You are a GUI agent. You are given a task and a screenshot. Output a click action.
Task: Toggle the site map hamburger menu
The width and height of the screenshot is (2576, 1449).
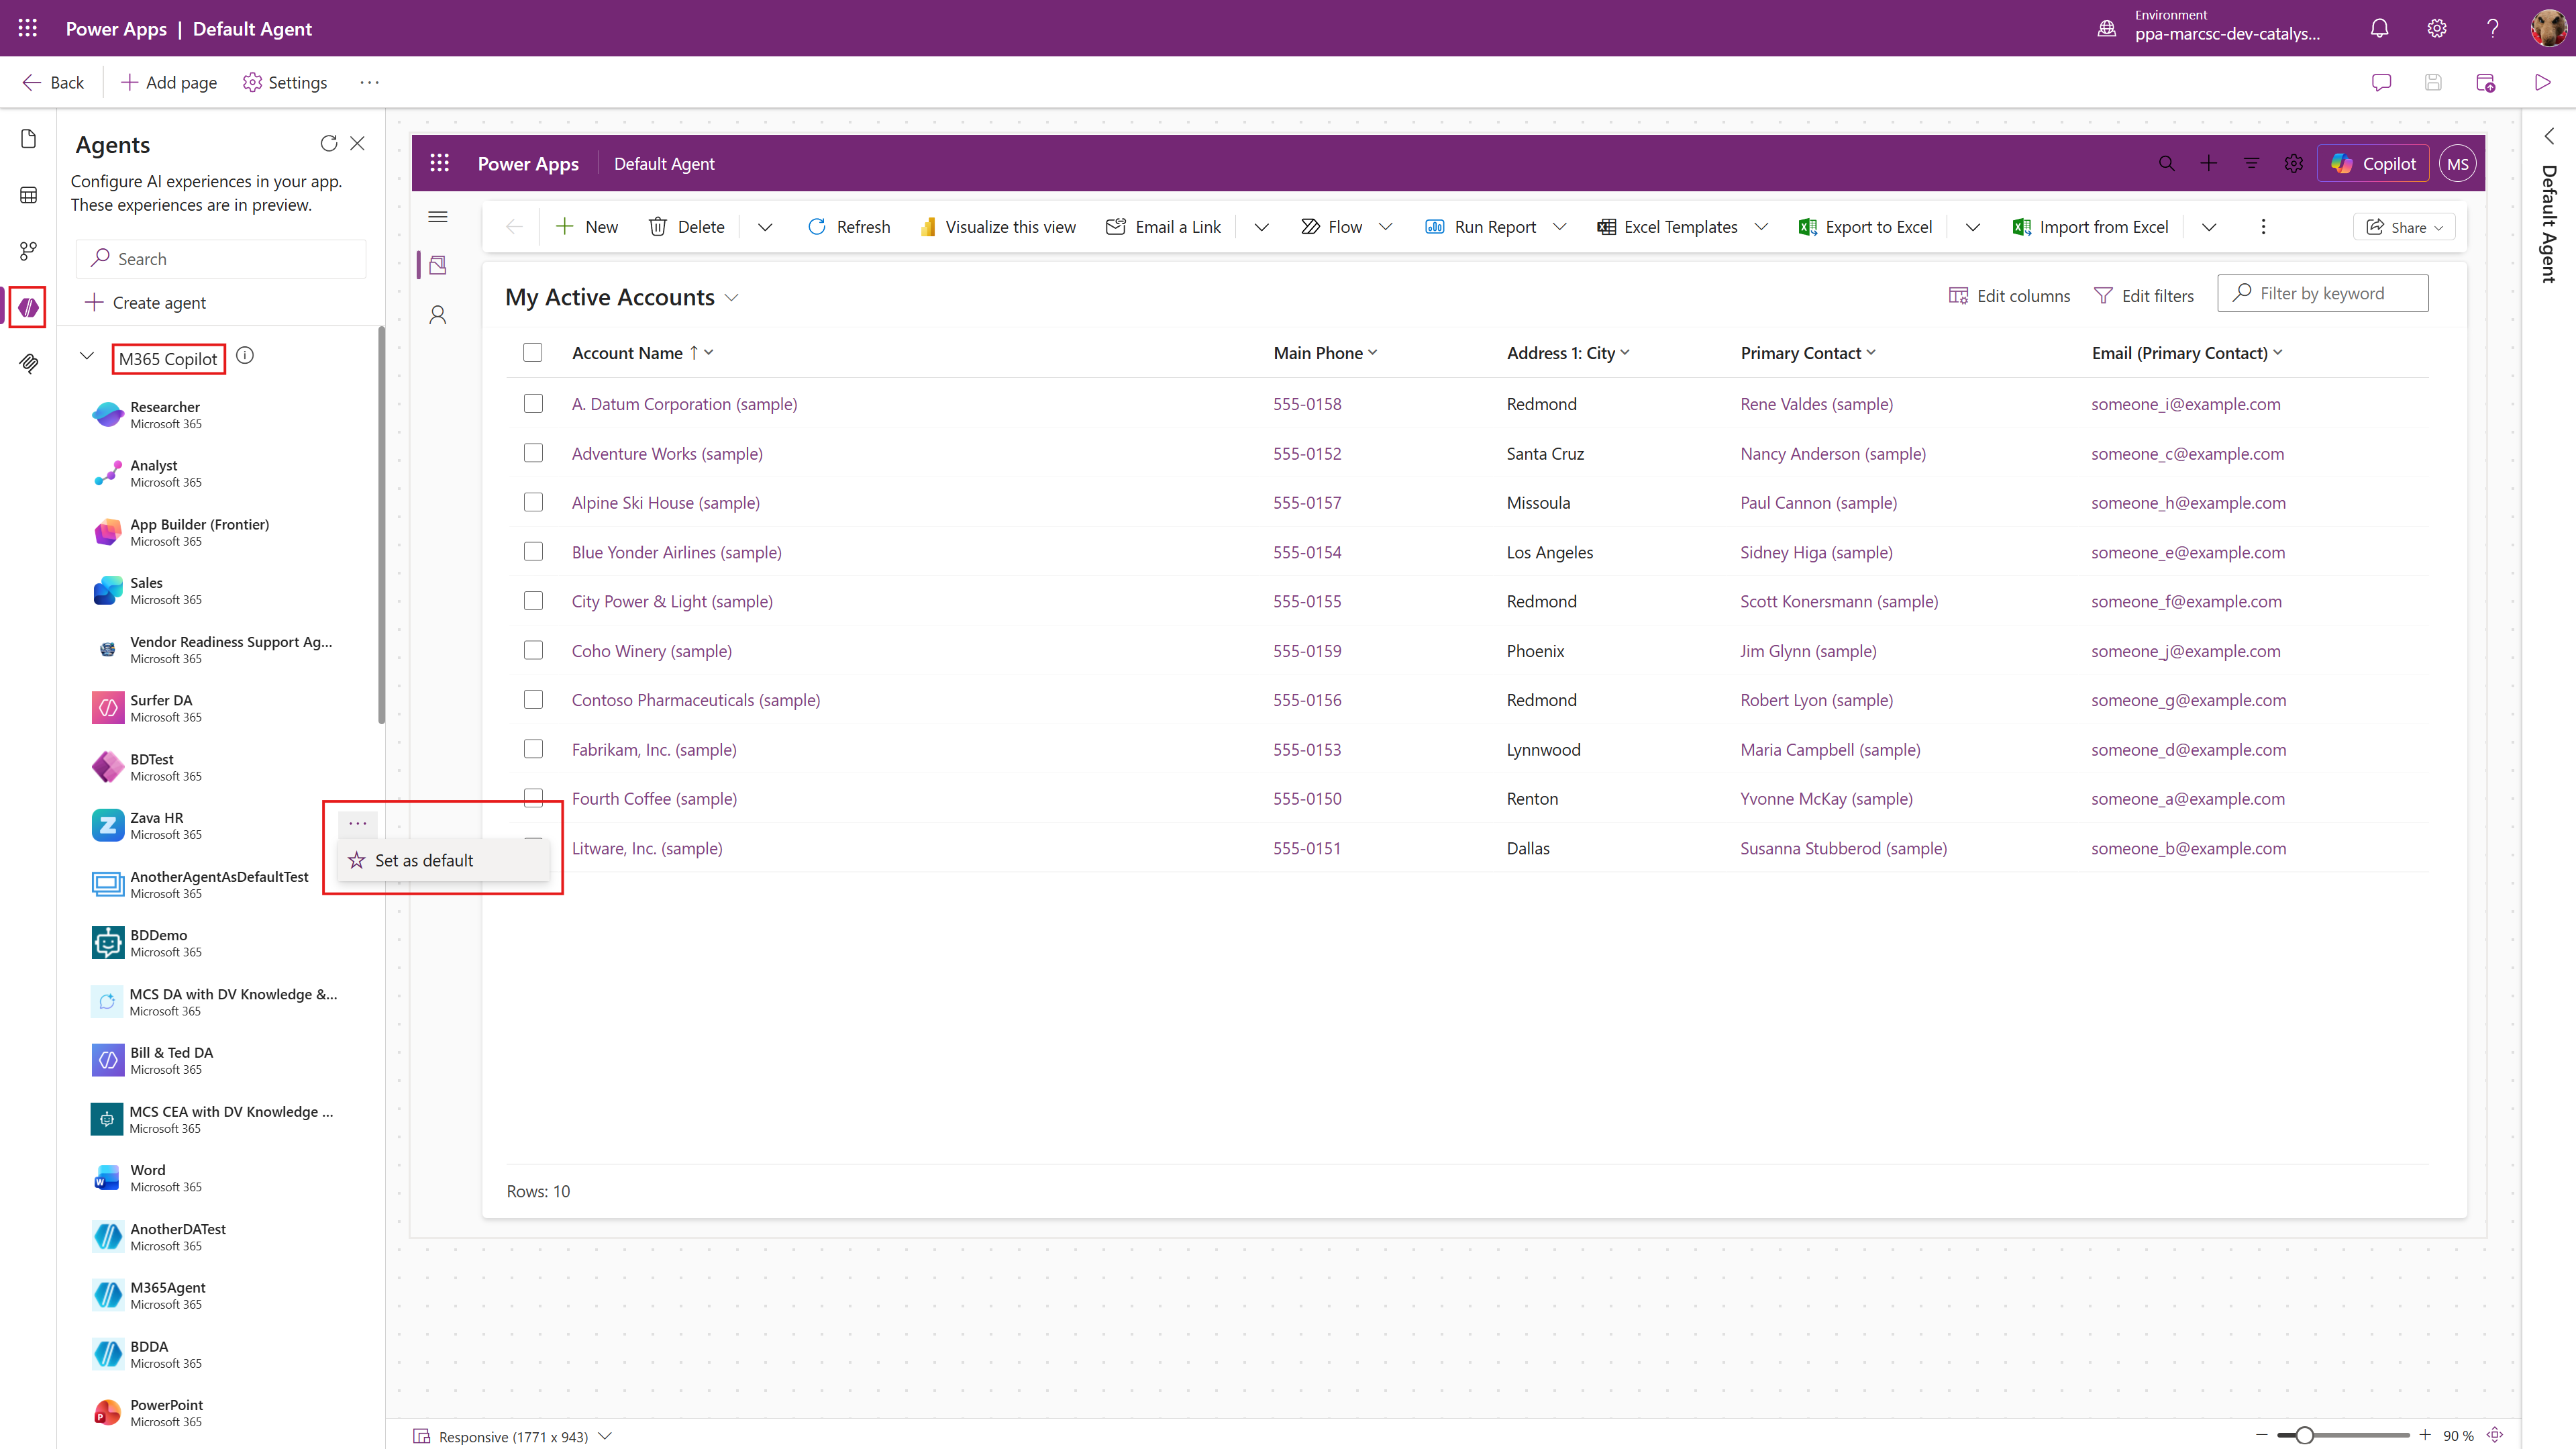click(437, 217)
